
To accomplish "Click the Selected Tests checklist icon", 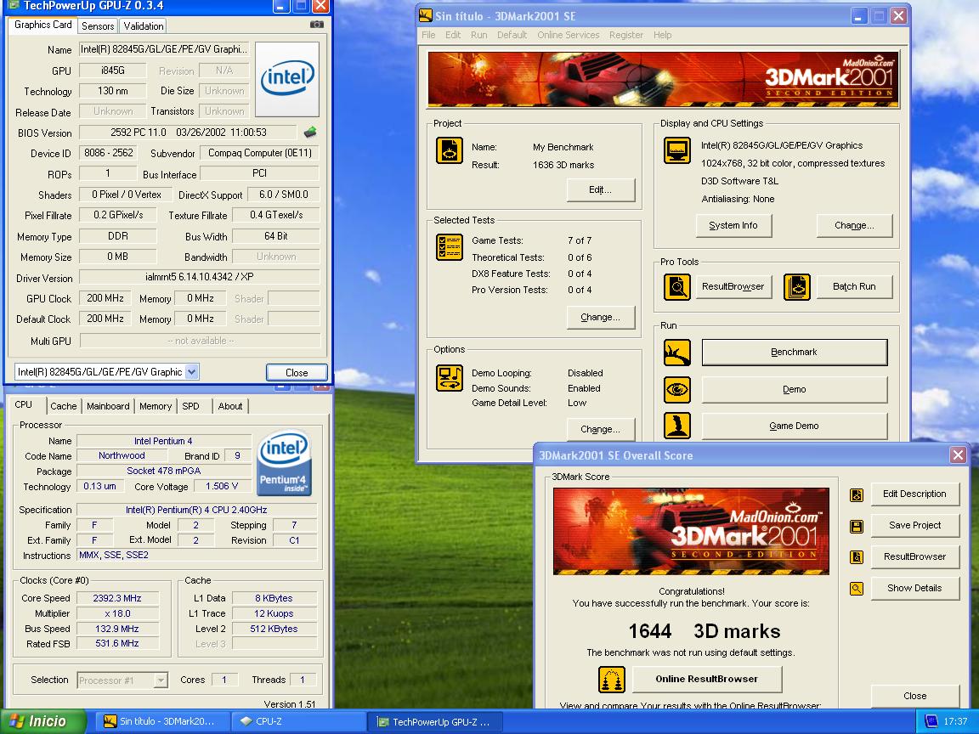I will coord(449,247).
